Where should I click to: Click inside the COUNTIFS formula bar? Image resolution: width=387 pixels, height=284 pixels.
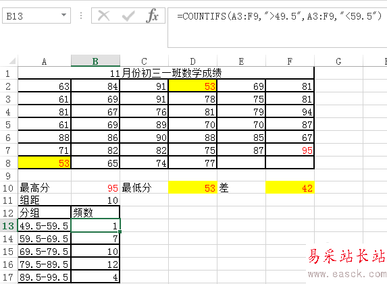click(x=278, y=28)
